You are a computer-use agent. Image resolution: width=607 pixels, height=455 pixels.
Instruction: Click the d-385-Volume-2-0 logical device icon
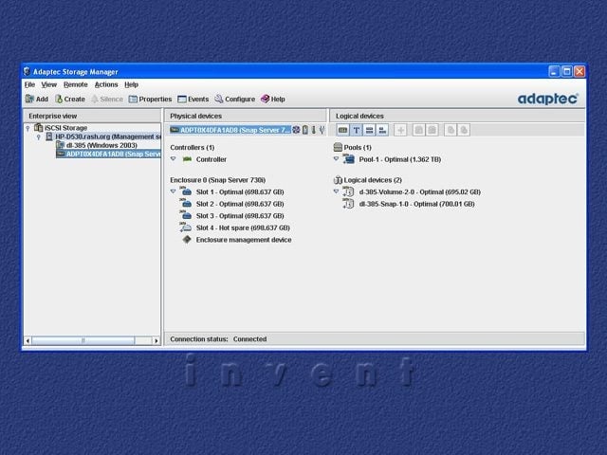348,191
